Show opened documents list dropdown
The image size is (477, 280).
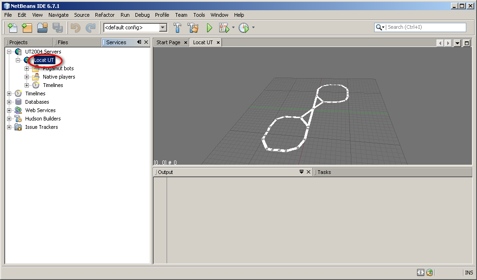coord(457,43)
